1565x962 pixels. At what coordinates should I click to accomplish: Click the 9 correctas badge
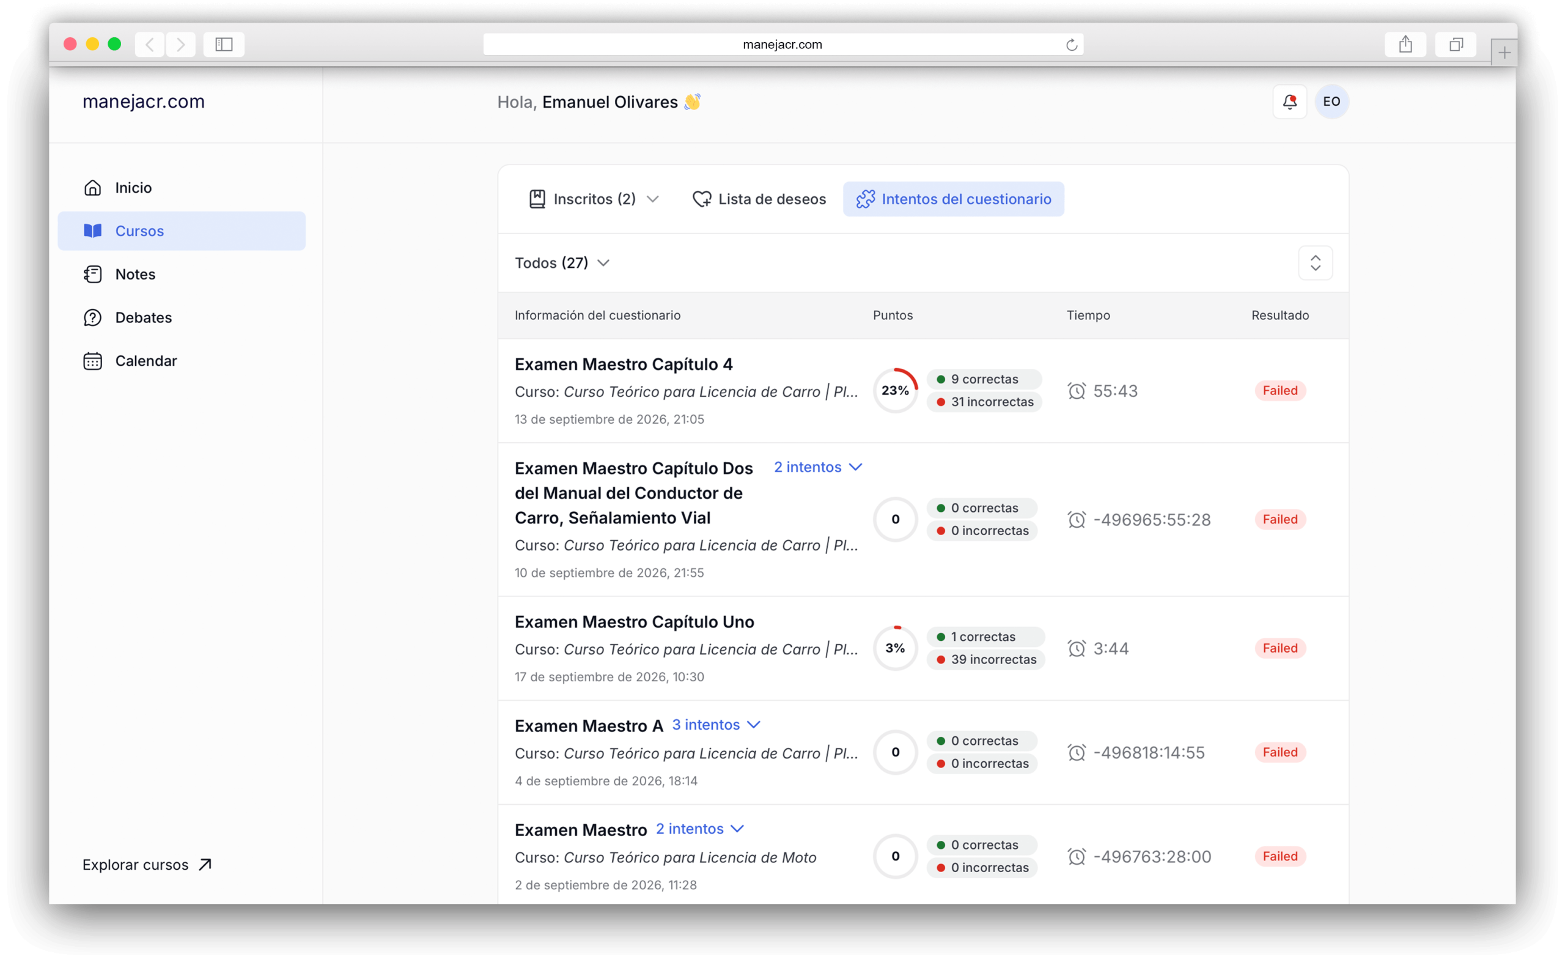984,379
